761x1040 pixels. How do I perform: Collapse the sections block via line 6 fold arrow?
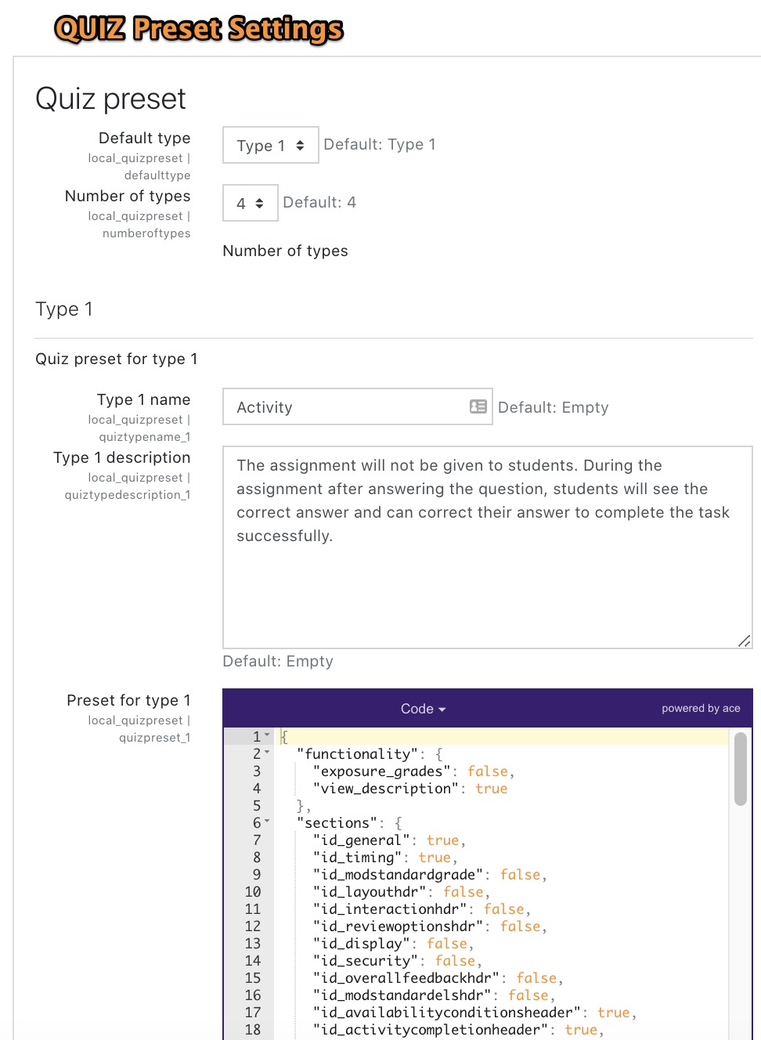tap(268, 821)
